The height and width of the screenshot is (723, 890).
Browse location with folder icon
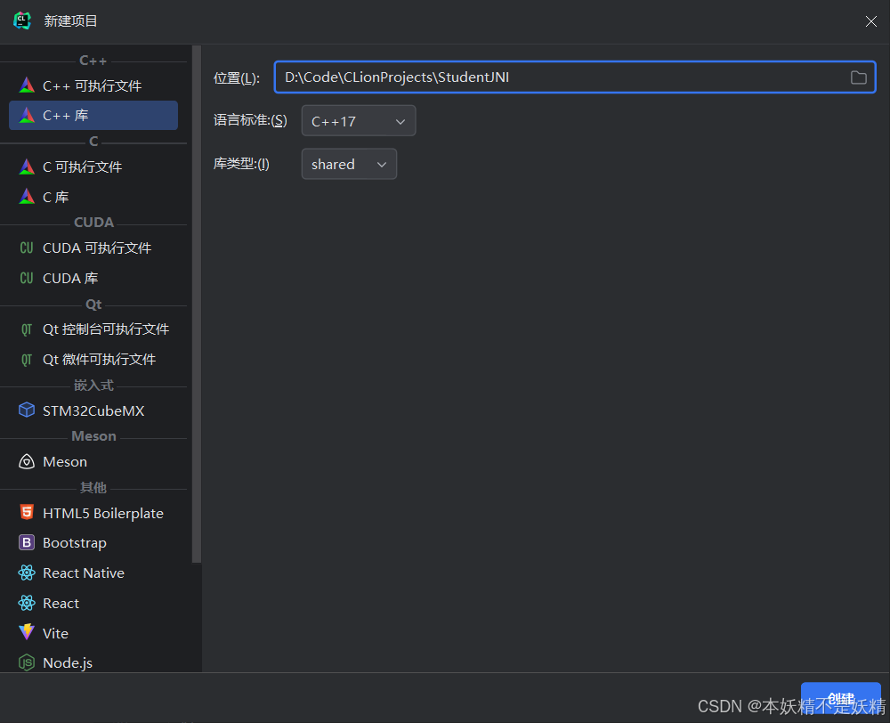coord(858,77)
